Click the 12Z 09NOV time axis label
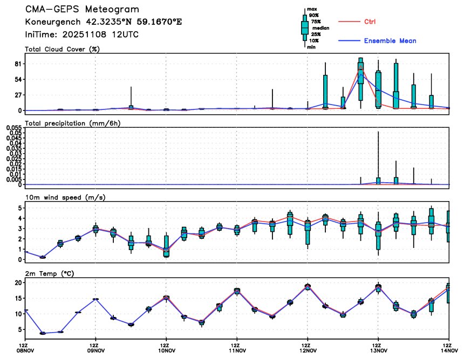Screen dimensions: 464x359 tap(95, 348)
